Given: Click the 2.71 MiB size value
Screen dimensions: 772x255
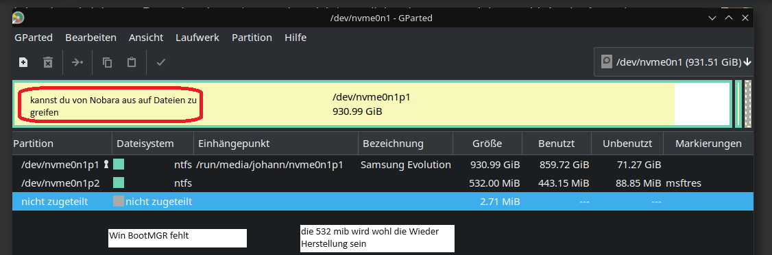Looking at the screenshot, I should (500, 202).
